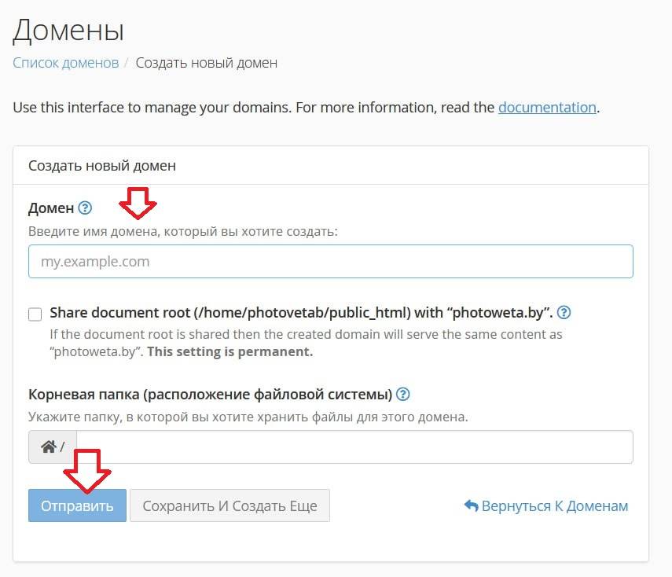Viewport: 672px width, 577px height.
Task: Click the bold Домен field label
Action: pyautogui.click(x=51, y=208)
